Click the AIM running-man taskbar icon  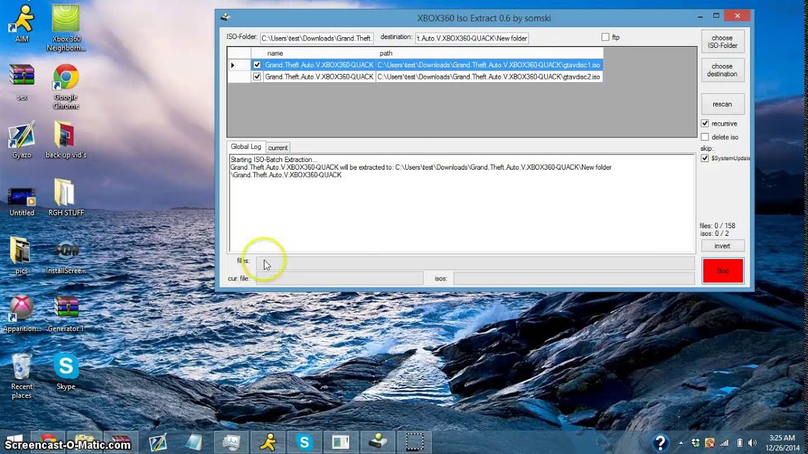(268, 442)
